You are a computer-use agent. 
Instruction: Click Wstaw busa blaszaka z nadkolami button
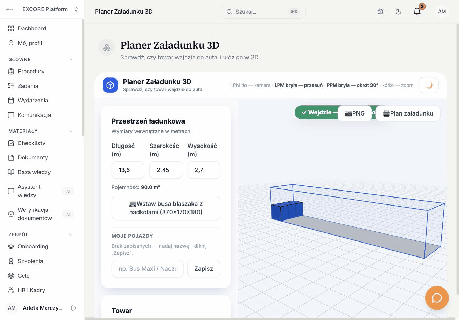pos(166,208)
